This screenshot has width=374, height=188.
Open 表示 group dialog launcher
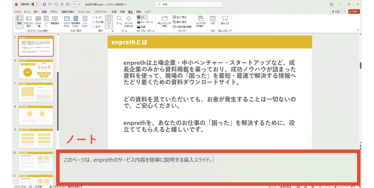pos(113,31)
